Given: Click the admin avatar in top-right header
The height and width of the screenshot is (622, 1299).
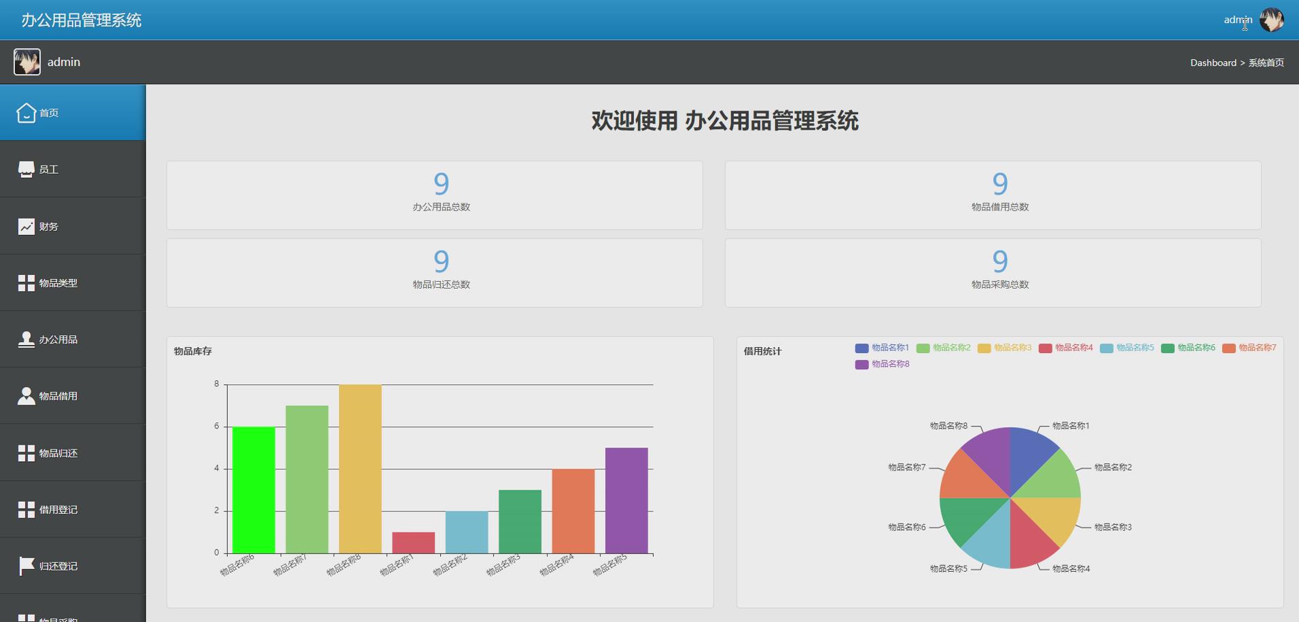Looking at the screenshot, I should [1271, 20].
